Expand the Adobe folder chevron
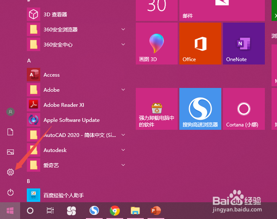The width and height of the screenshot is (277, 219). 123,90
